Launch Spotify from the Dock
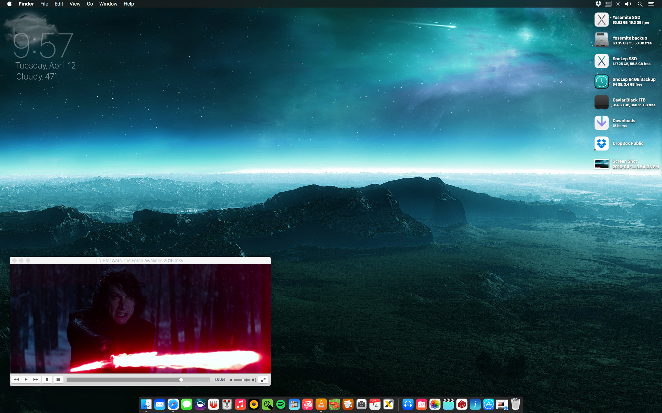The width and height of the screenshot is (662, 413). point(281,404)
